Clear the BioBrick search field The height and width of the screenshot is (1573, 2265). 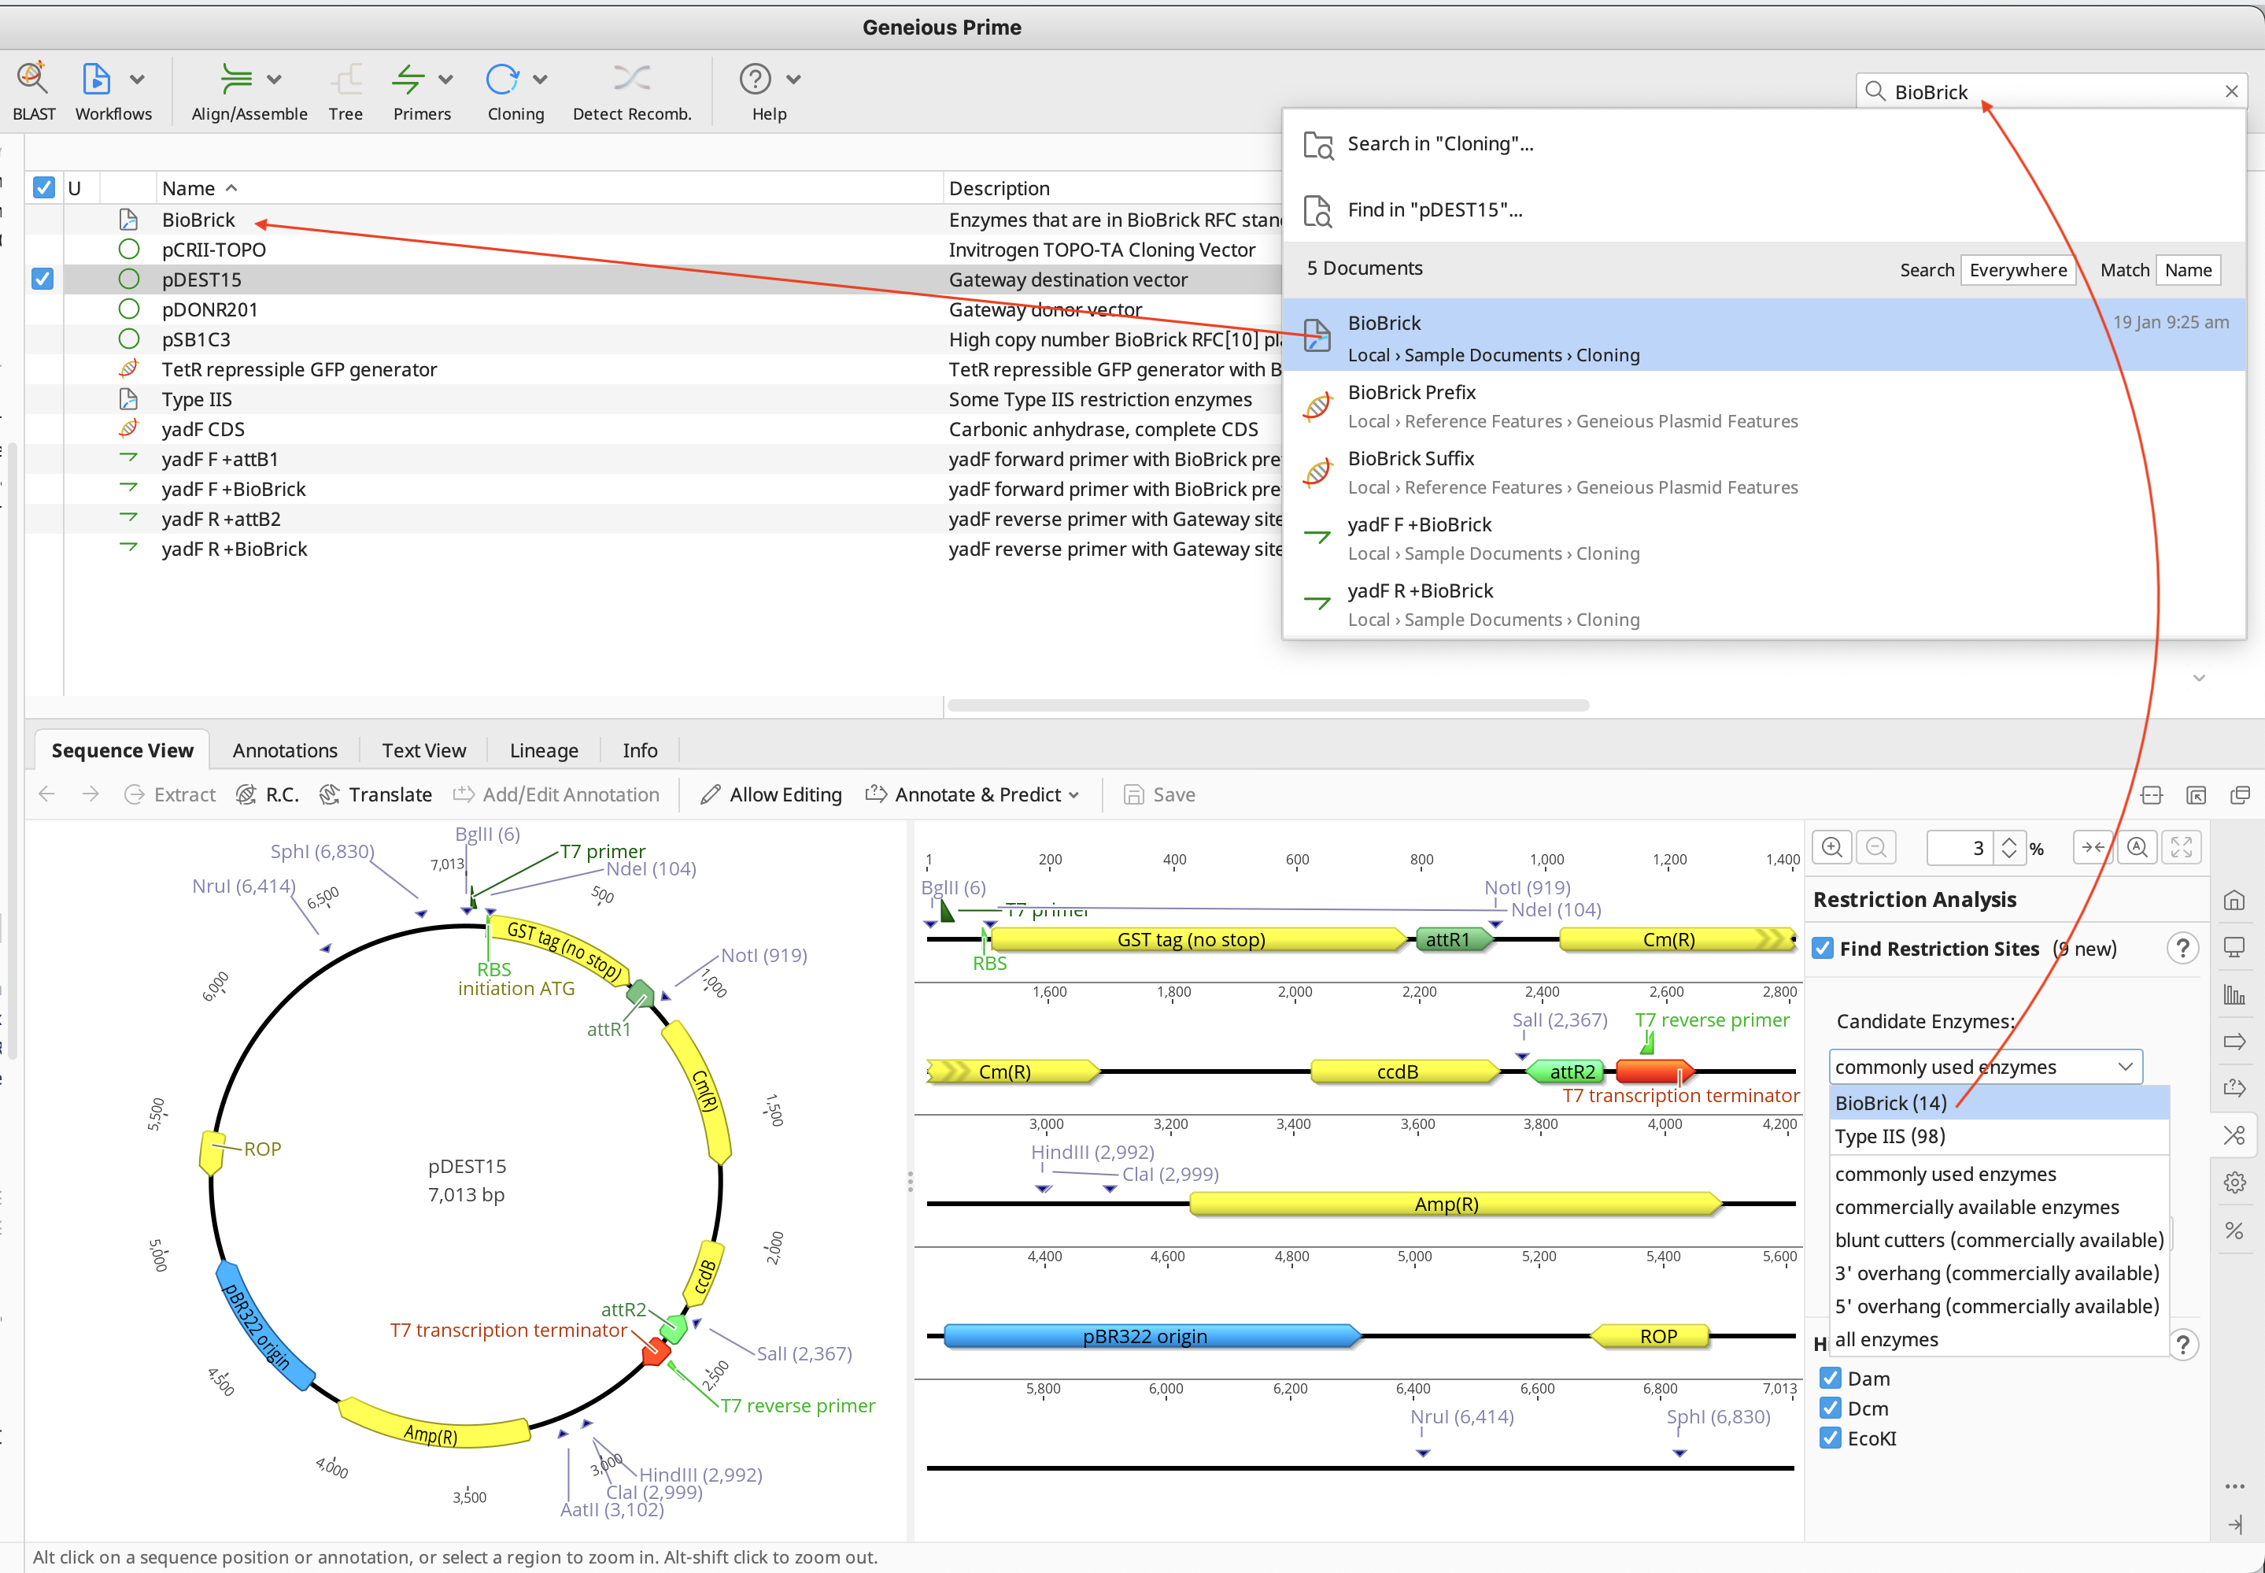pyautogui.click(x=2230, y=91)
